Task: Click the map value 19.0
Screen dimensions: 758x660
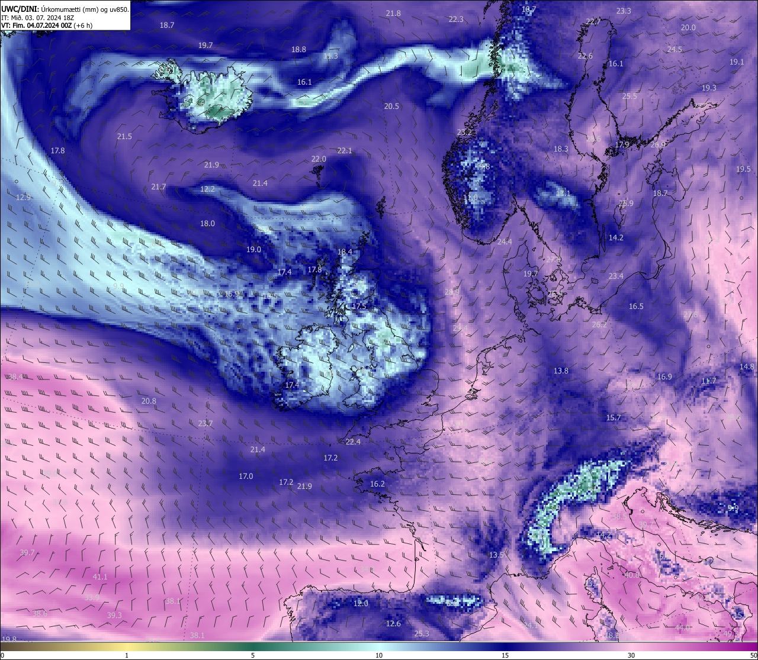Action: 253,249
